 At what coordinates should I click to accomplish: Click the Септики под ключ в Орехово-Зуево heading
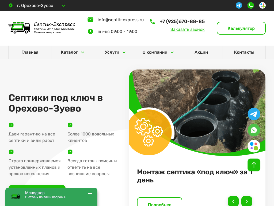(56, 103)
